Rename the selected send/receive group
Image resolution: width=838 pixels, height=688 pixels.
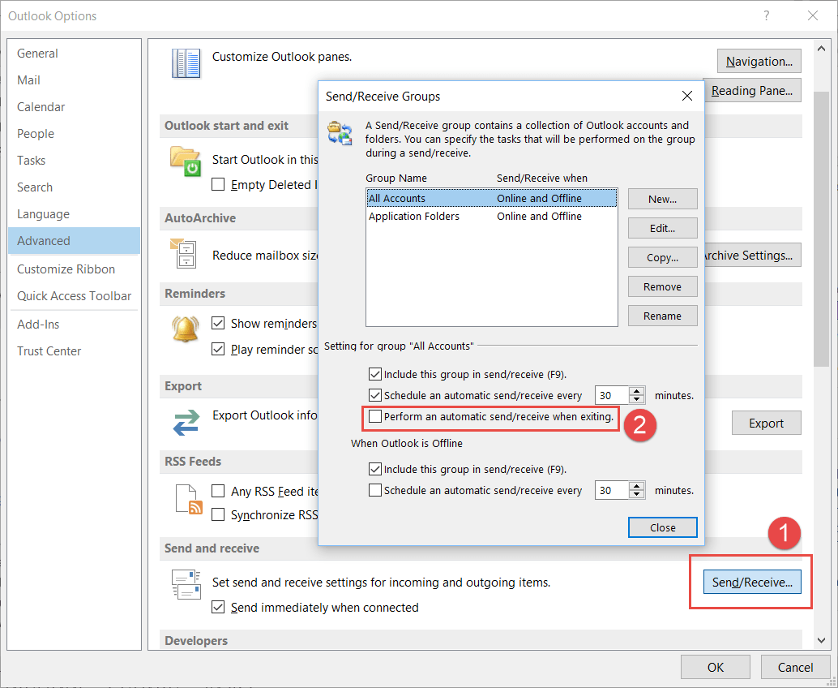click(662, 316)
